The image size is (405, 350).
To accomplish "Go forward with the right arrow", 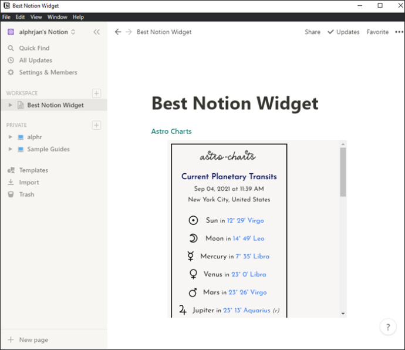I will pos(129,32).
